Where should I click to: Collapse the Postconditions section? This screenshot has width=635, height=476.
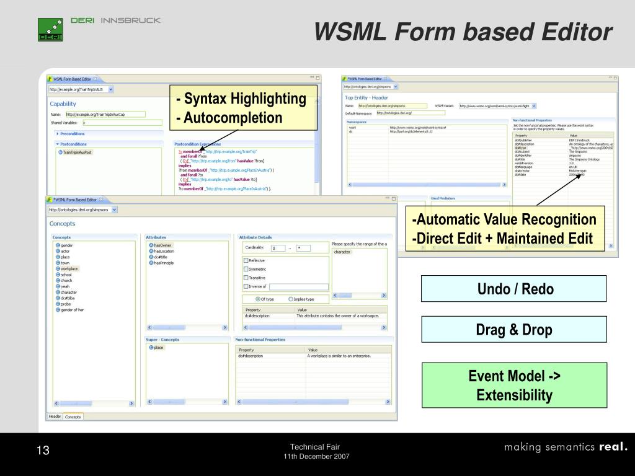click(x=58, y=144)
